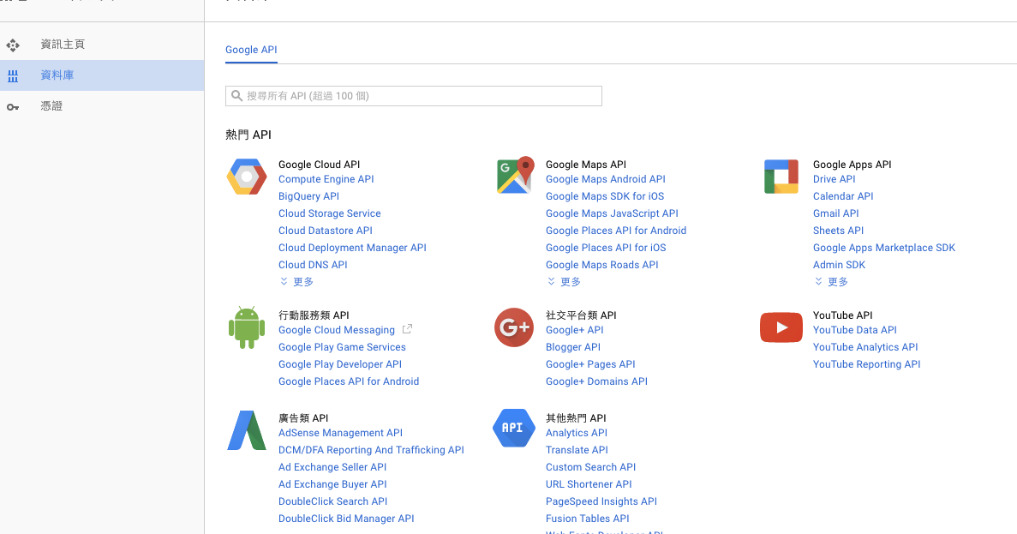Open Calendar API link
The image size is (1017, 534).
pyautogui.click(x=843, y=196)
